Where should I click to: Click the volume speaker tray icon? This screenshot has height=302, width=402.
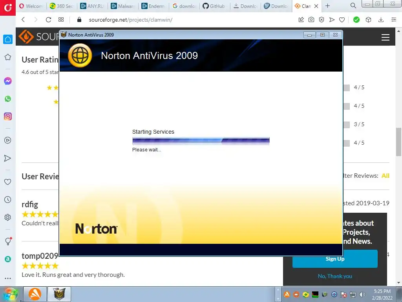point(362,295)
